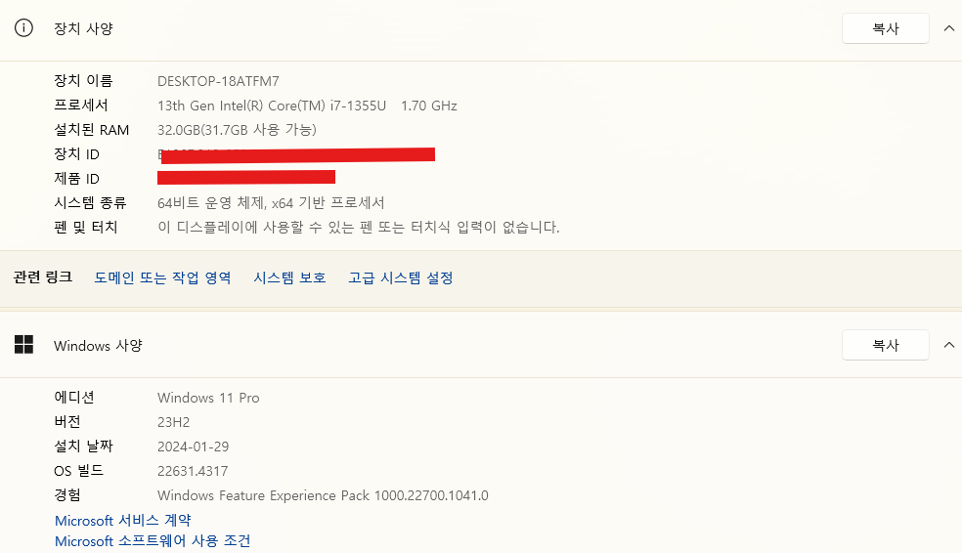Click the processor value i7-1355U text
This screenshot has width=962, height=553.
(358, 106)
